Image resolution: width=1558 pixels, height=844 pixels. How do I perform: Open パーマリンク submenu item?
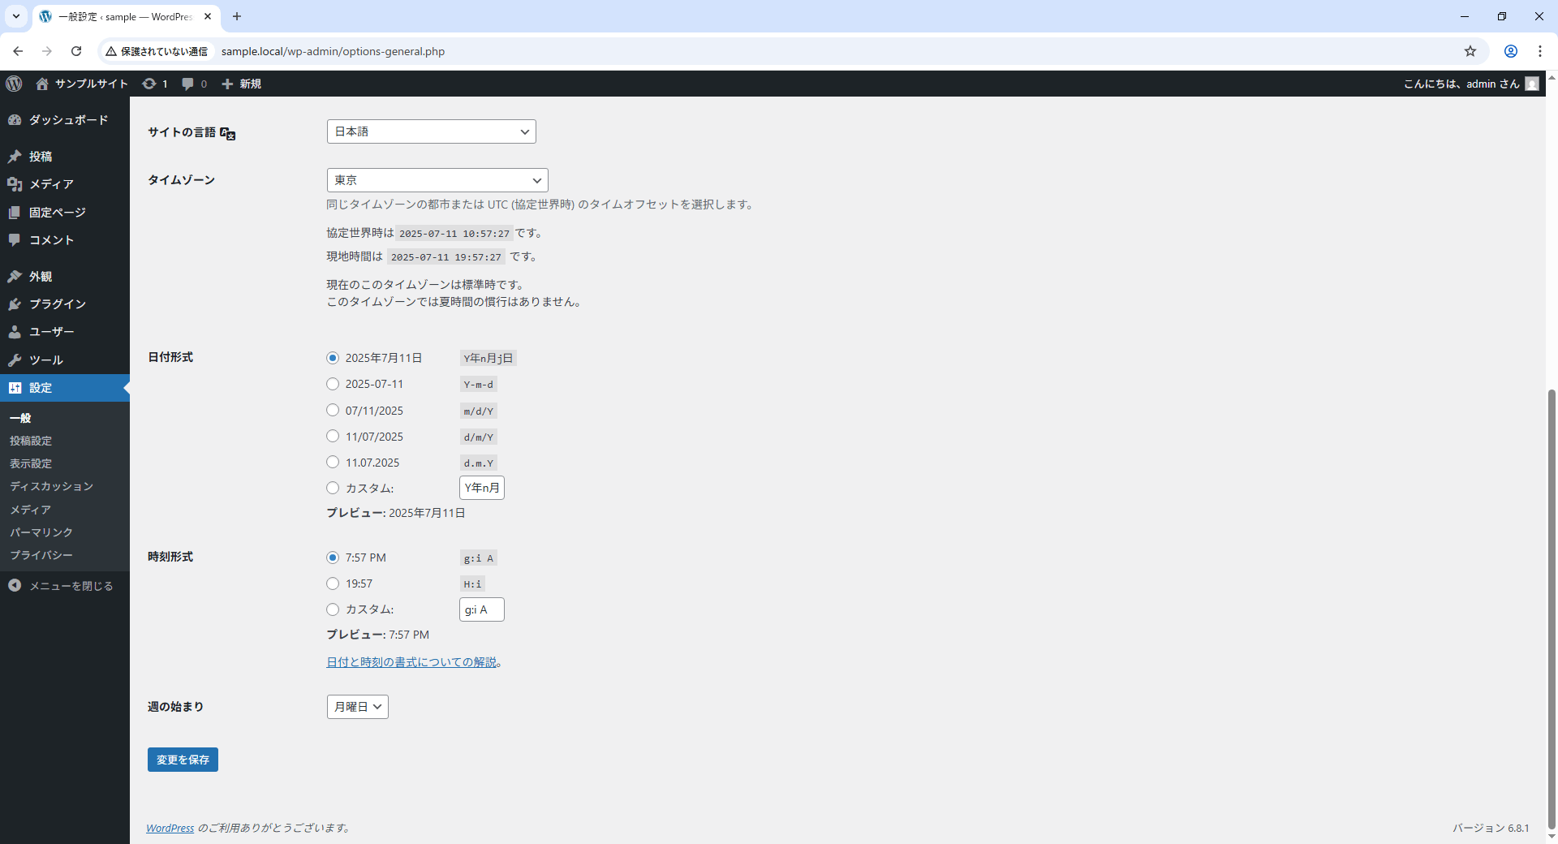point(41,532)
